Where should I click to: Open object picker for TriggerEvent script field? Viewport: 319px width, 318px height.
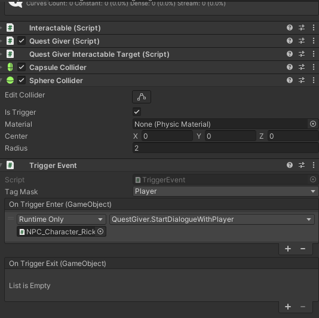click(313, 179)
